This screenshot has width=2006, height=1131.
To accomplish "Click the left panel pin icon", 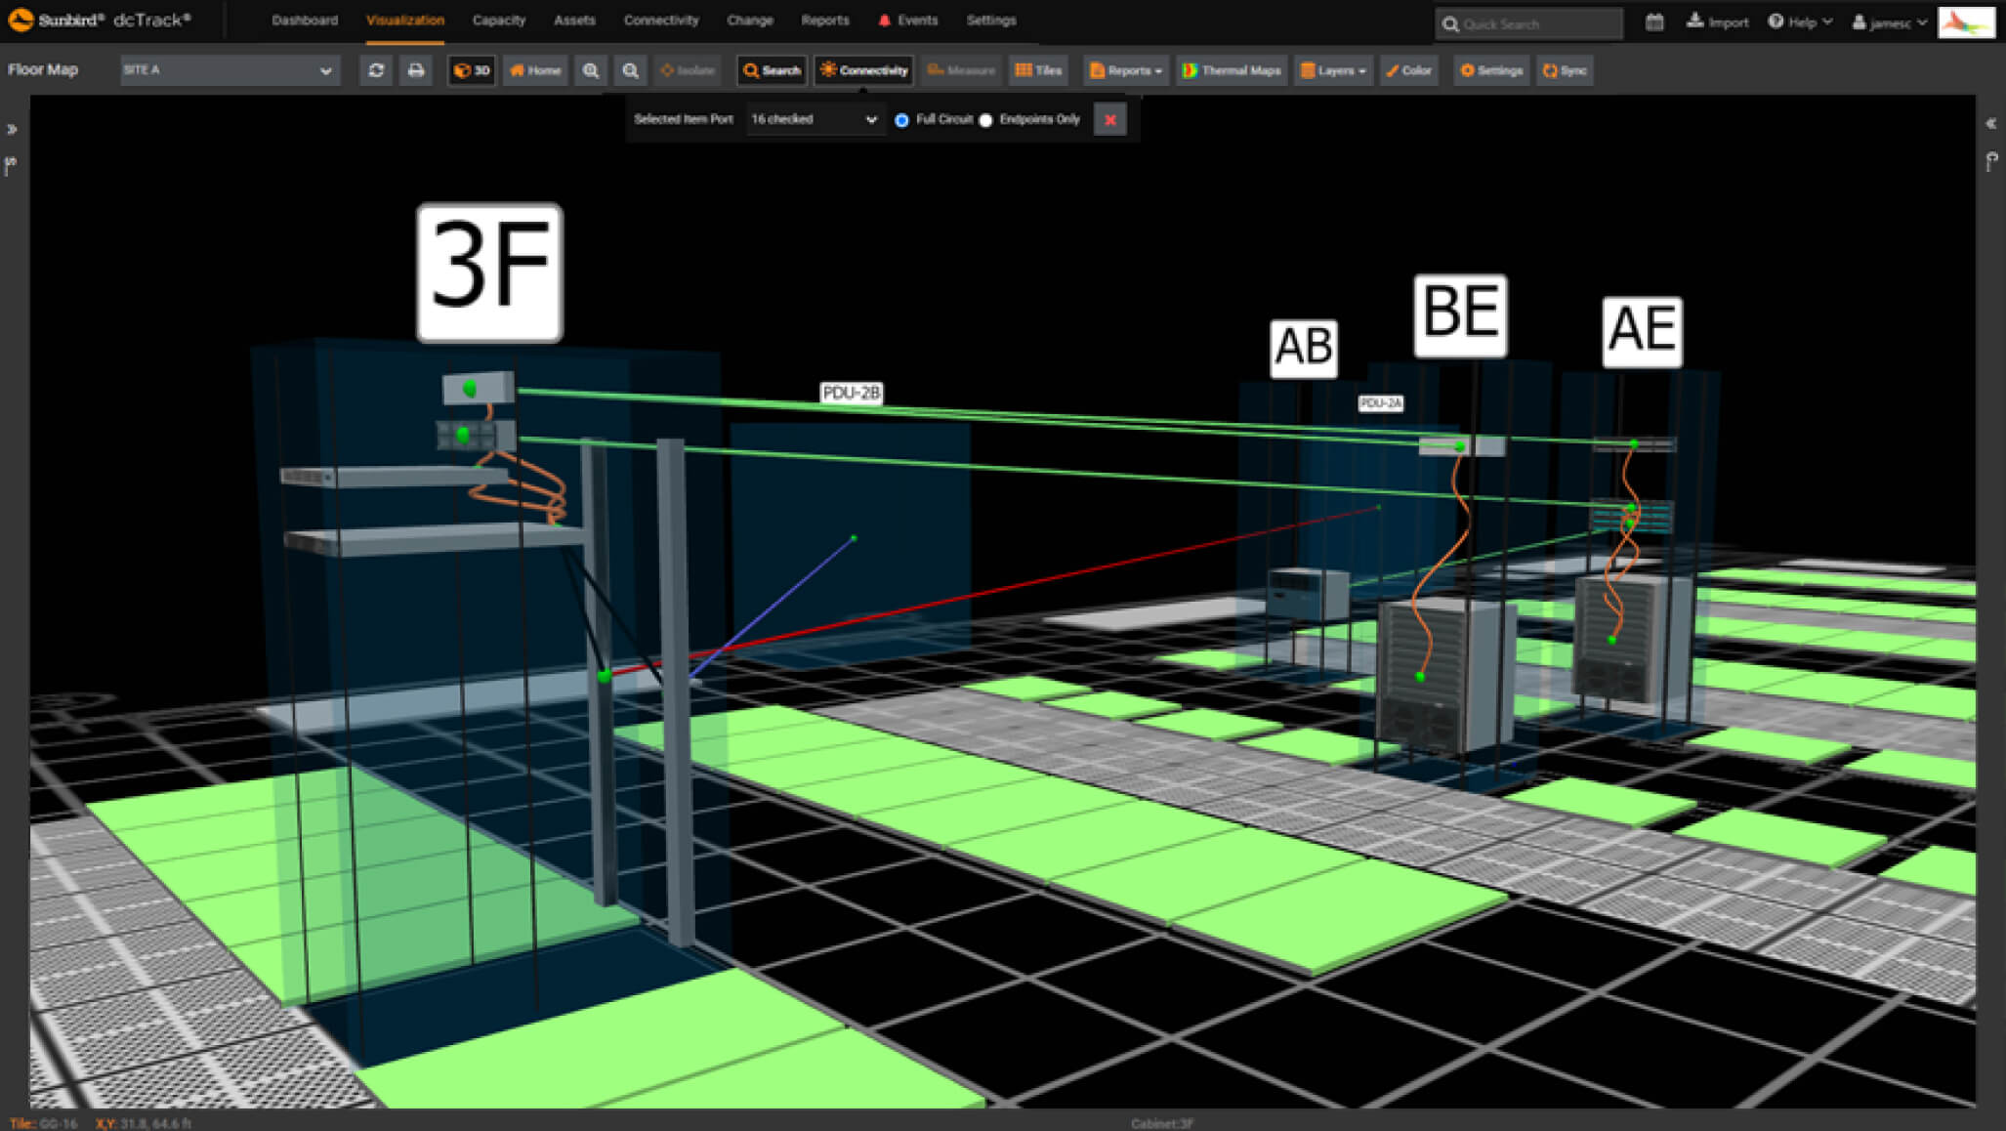I will tap(11, 166).
